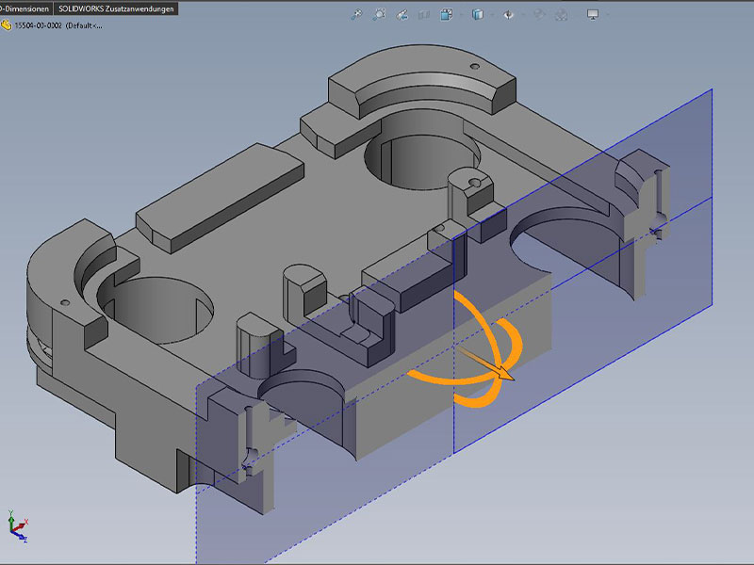Viewport: 754px width, 565px height.
Task: Click the Display Style icon
Action: [x=477, y=15]
